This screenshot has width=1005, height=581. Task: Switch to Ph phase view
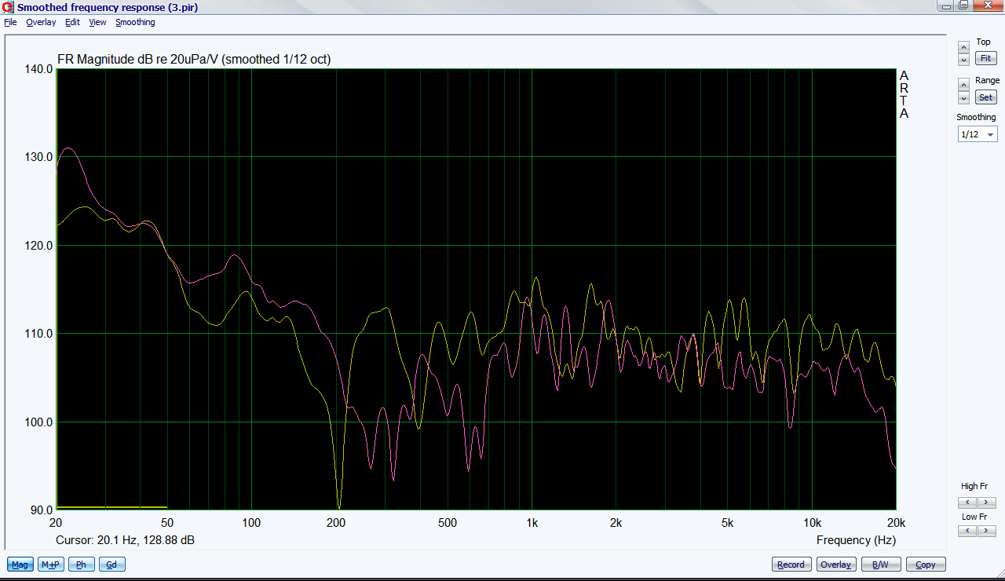coord(81,565)
